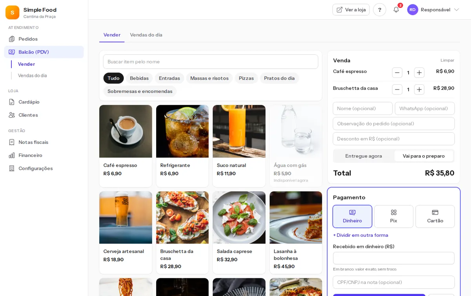471x296 pixels.
Task: Click the Recebido em dinheiro field
Action: 394,258
